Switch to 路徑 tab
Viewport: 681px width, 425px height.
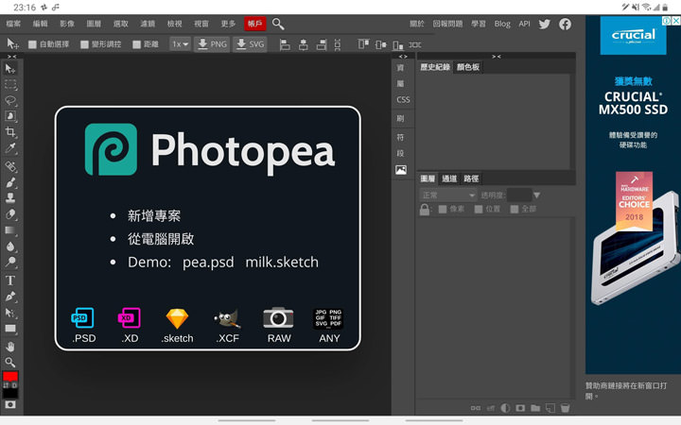point(471,178)
